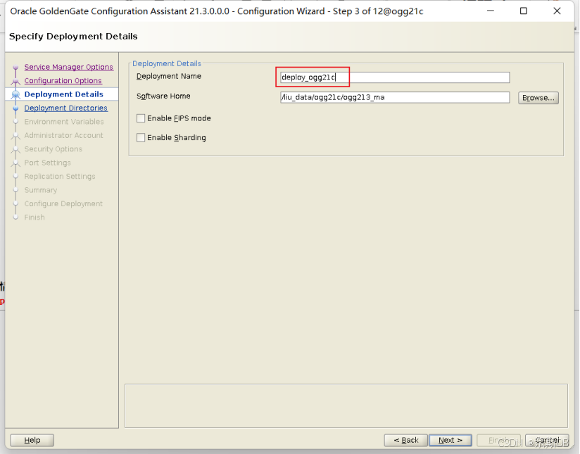Click the Administrator Account step label
580x454 pixels.
pos(63,135)
